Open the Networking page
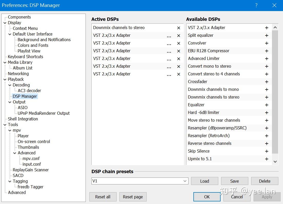283x204 pixels. (x=18, y=74)
